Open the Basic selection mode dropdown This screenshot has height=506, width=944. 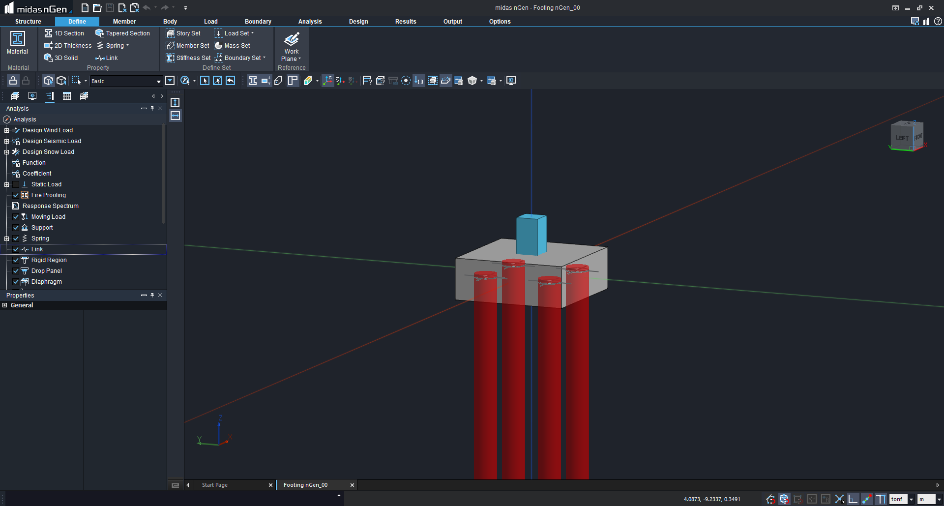point(158,81)
